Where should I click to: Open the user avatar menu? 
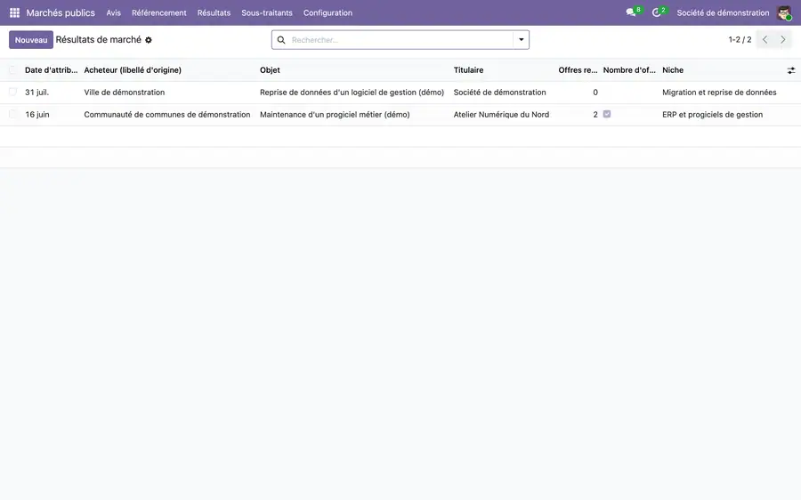coord(783,12)
